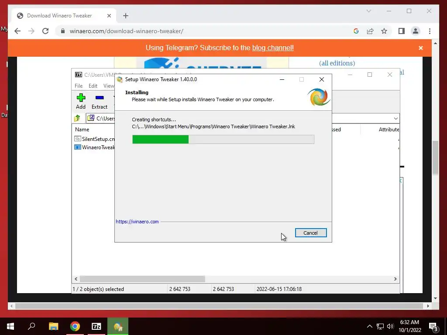Open the File menu in 7-Zip

pos(79,86)
